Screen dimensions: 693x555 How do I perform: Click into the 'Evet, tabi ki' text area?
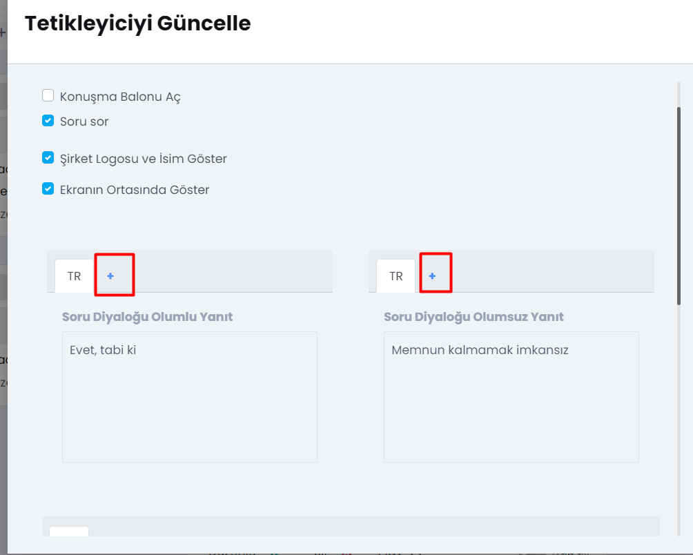(189, 397)
